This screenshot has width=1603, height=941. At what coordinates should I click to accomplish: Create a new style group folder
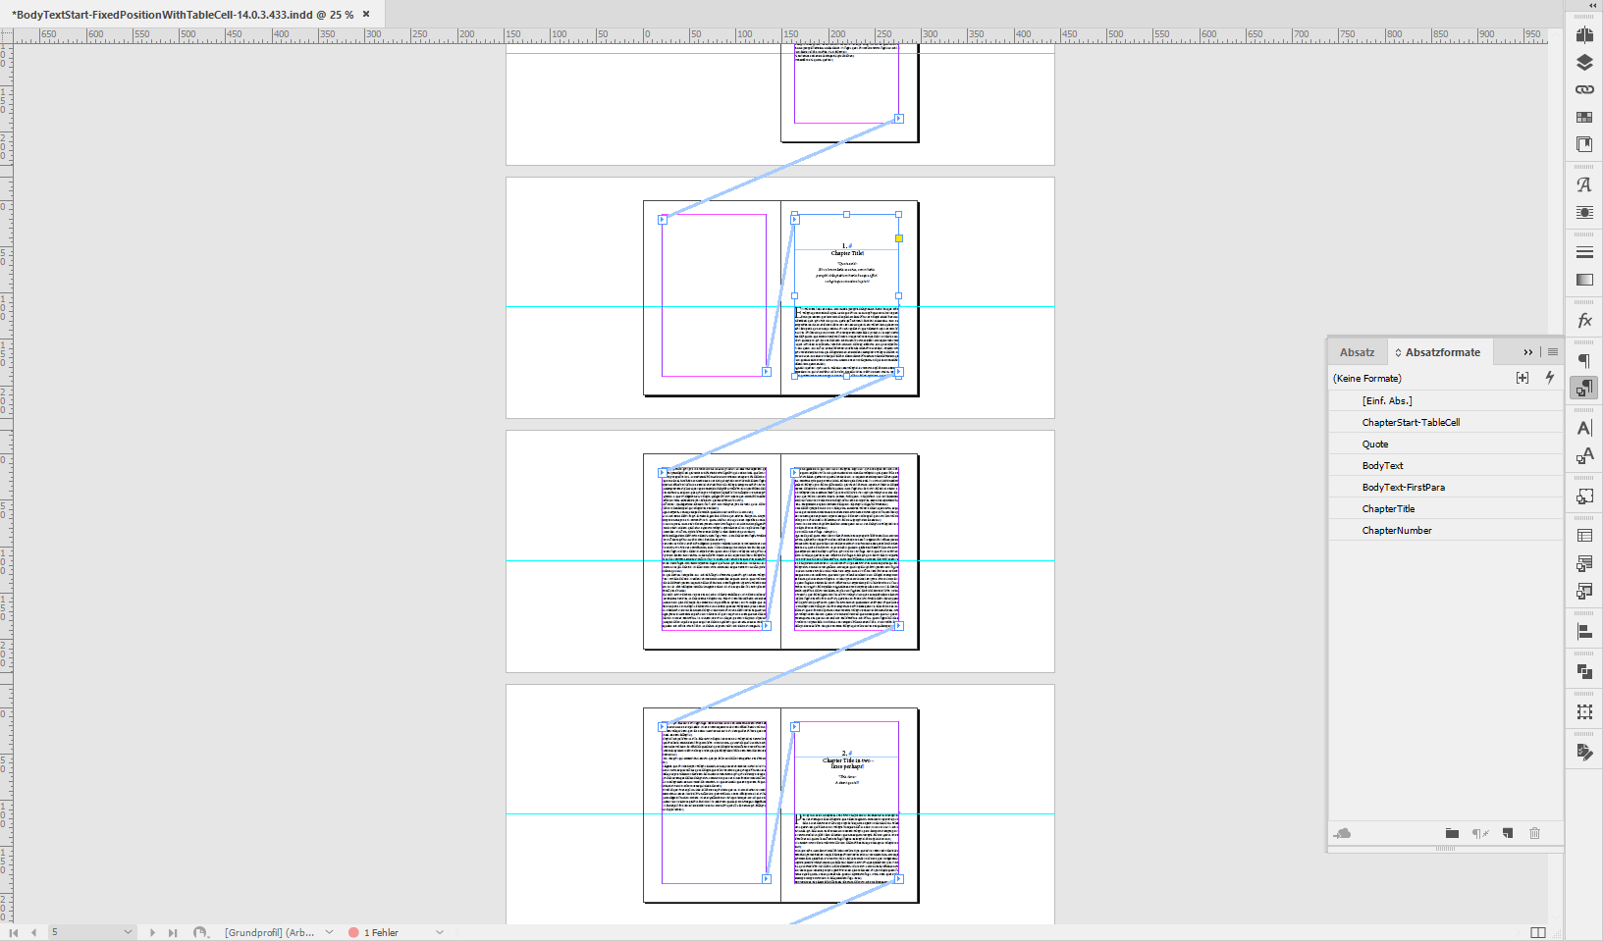point(1453,833)
